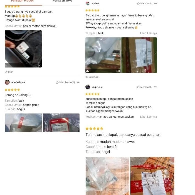Open ariefasfihani's profile avatar

pyautogui.click(x=7, y=82)
